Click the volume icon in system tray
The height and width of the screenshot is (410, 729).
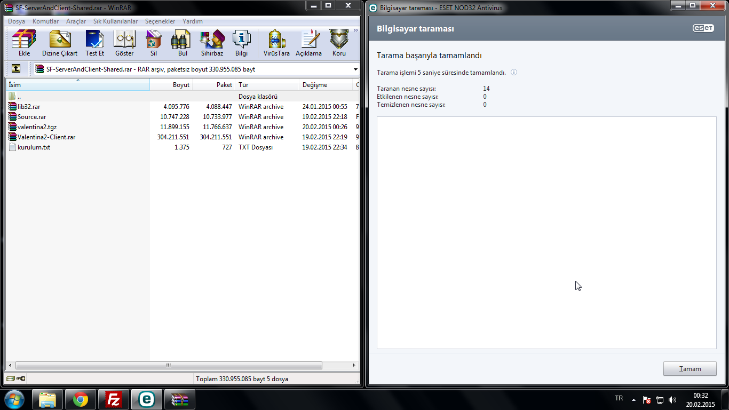click(672, 399)
